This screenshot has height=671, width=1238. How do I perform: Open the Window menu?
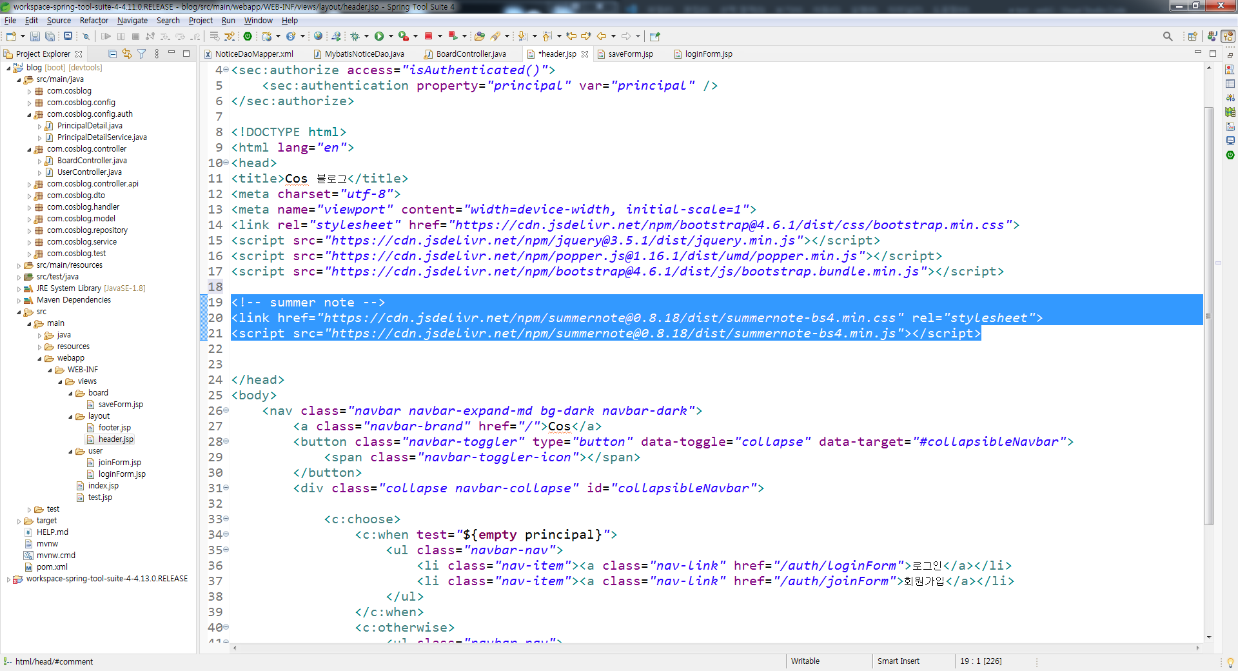click(x=259, y=21)
